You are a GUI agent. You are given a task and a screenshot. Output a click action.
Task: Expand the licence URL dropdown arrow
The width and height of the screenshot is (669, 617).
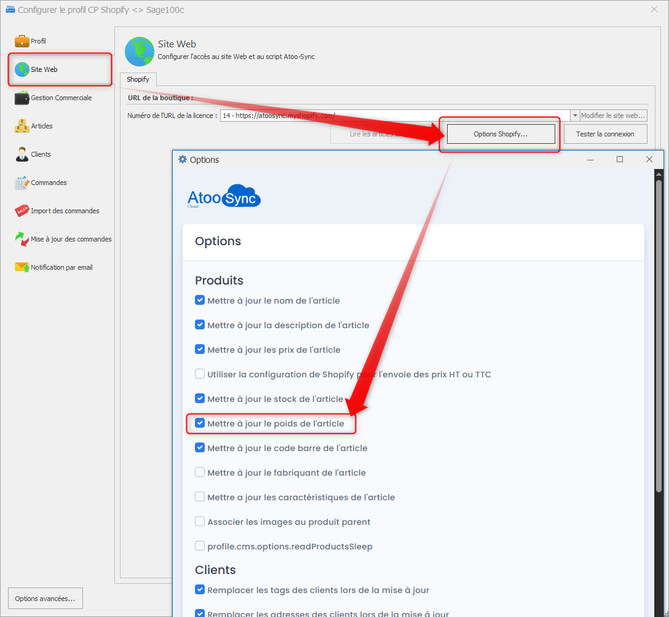click(x=575, y=116)
